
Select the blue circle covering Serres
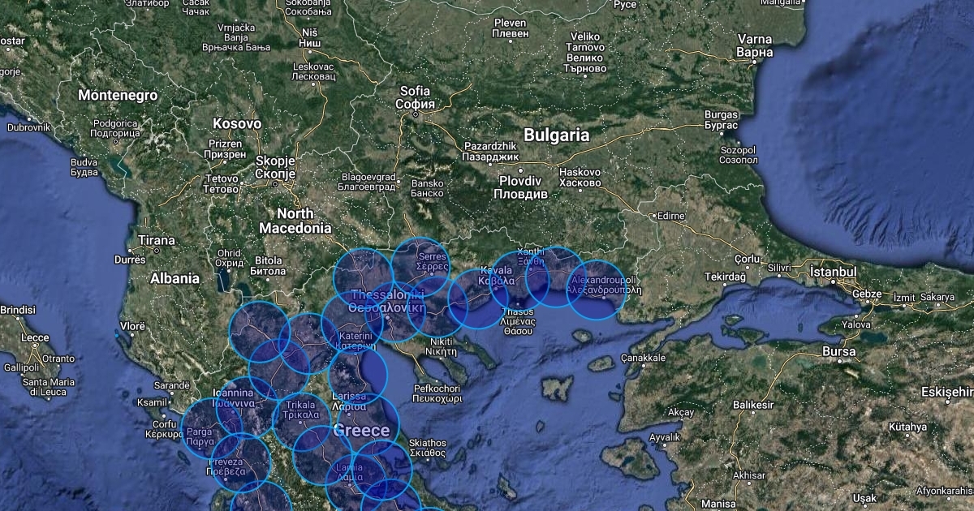point(421,267)
